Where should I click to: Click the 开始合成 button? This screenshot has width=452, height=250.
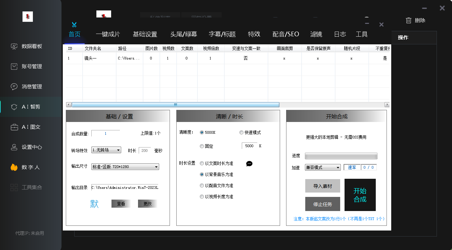click(x=360, y=195)
